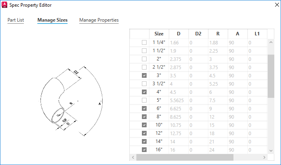The width and height of the screenshot is (281, 165).
Task: Click the L1 value in the 12" row
Action: point(257,133)
